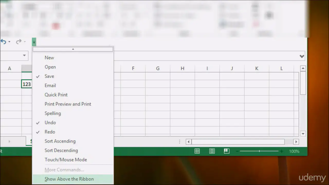
Task: Select column G header
Action: pos(158,68)
